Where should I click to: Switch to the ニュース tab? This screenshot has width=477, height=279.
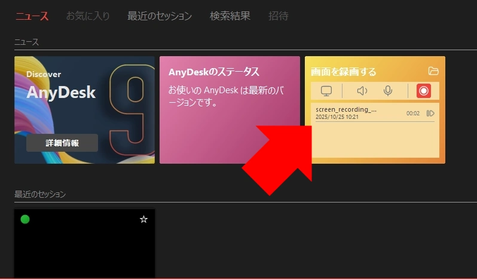tap(32, 16)
